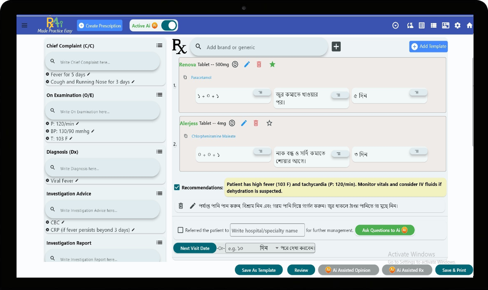The image size is (488, 290).
Task: Open dose options for Renova 1+0+1
Action: pyautogui.click(x=260, y=93)
